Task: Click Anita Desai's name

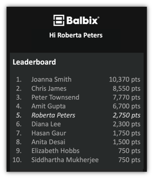Action: point(48,142)
